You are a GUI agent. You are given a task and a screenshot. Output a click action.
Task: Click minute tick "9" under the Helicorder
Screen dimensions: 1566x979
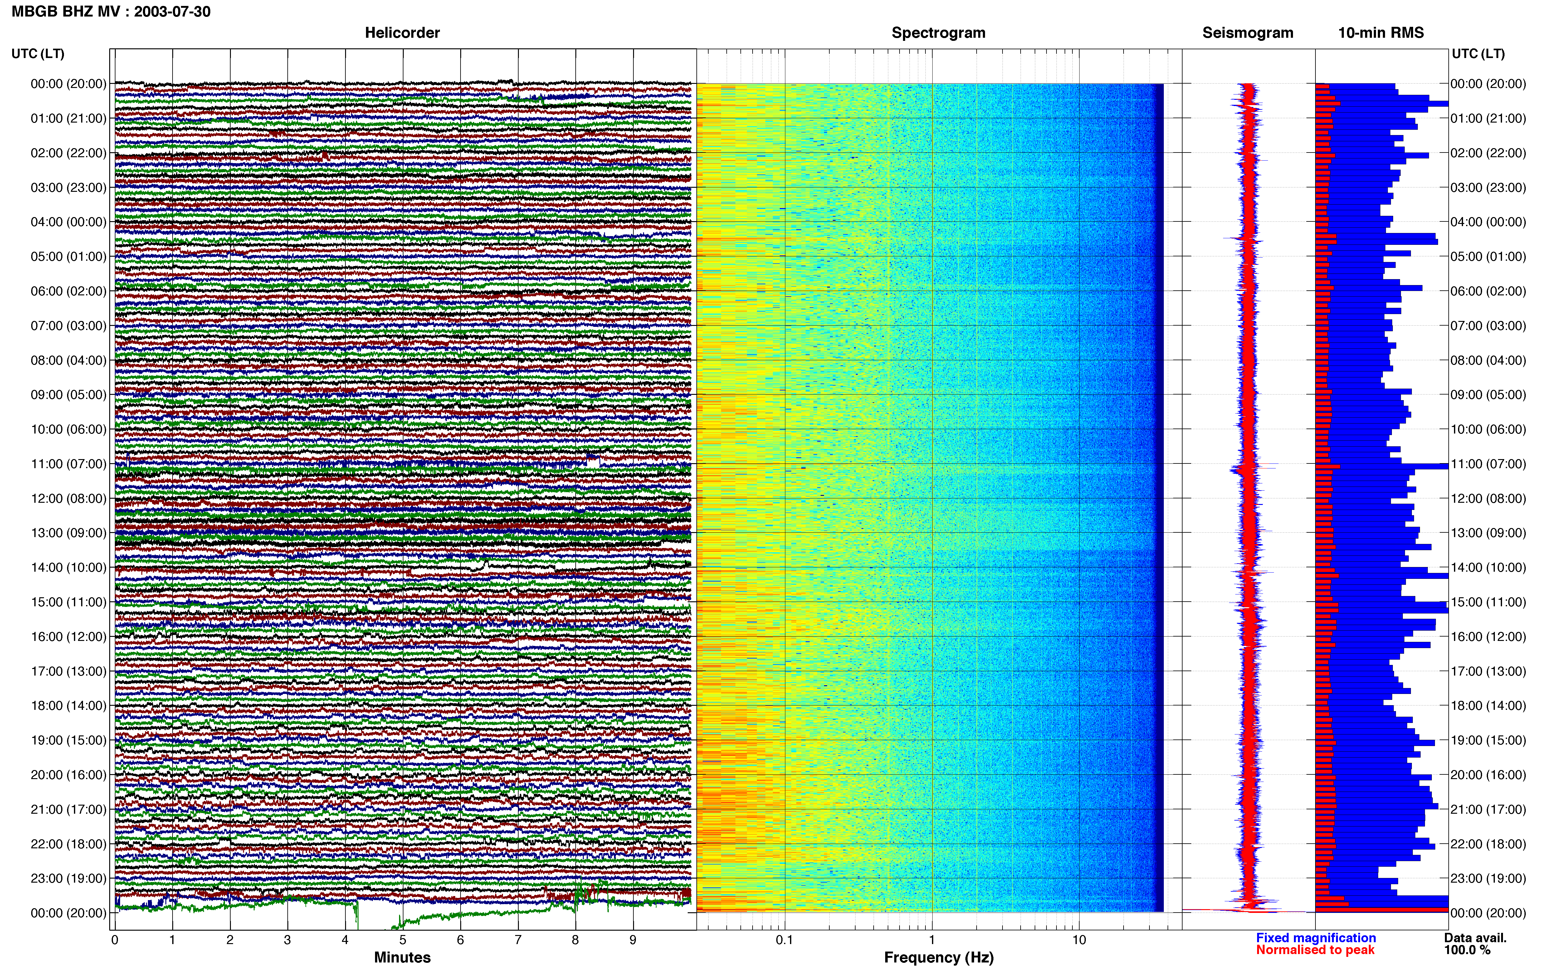point(633,940)
